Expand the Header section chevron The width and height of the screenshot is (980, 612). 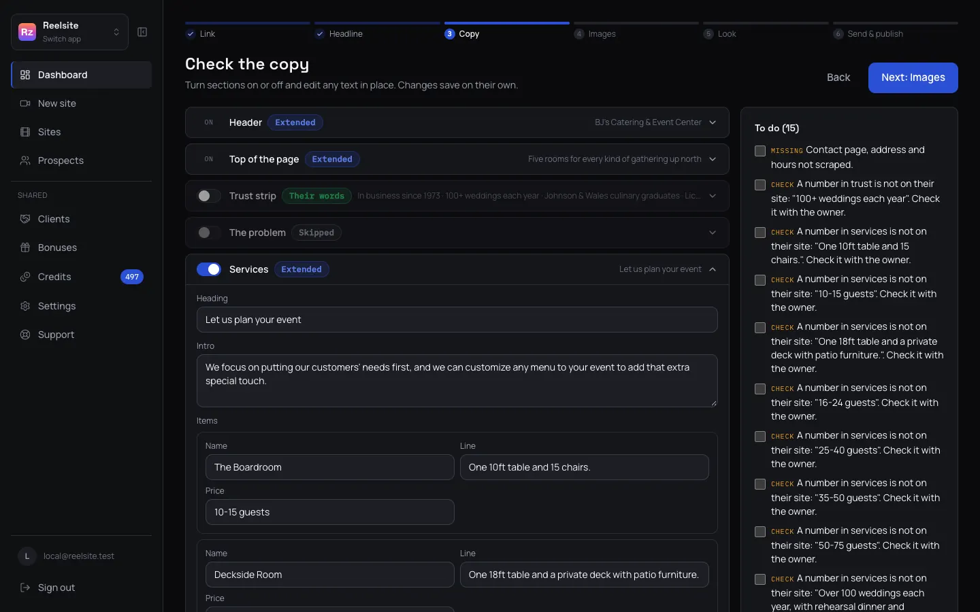click(x=713, y=122)
